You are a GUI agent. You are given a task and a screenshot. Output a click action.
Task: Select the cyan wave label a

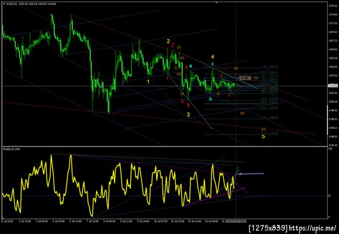click(190, 66)
